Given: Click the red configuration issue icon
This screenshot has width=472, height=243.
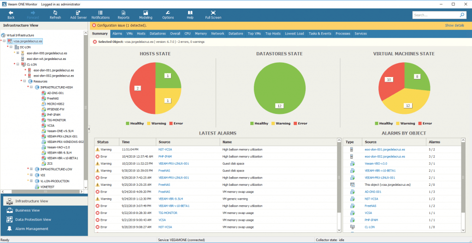Looking at the screenshot, I should click(x=94, y=26).
